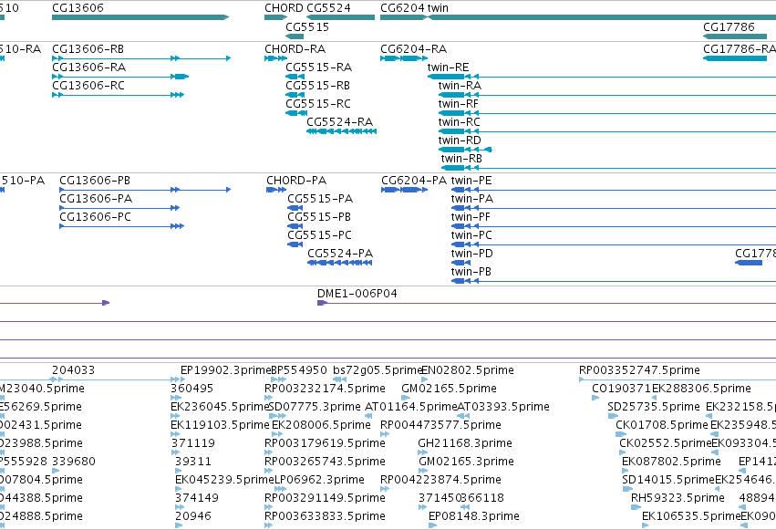Click the DME1-006P04 clone label
The width and height of the screenshot is (776, 530).
pyautogui.click(x=357, y=294)
